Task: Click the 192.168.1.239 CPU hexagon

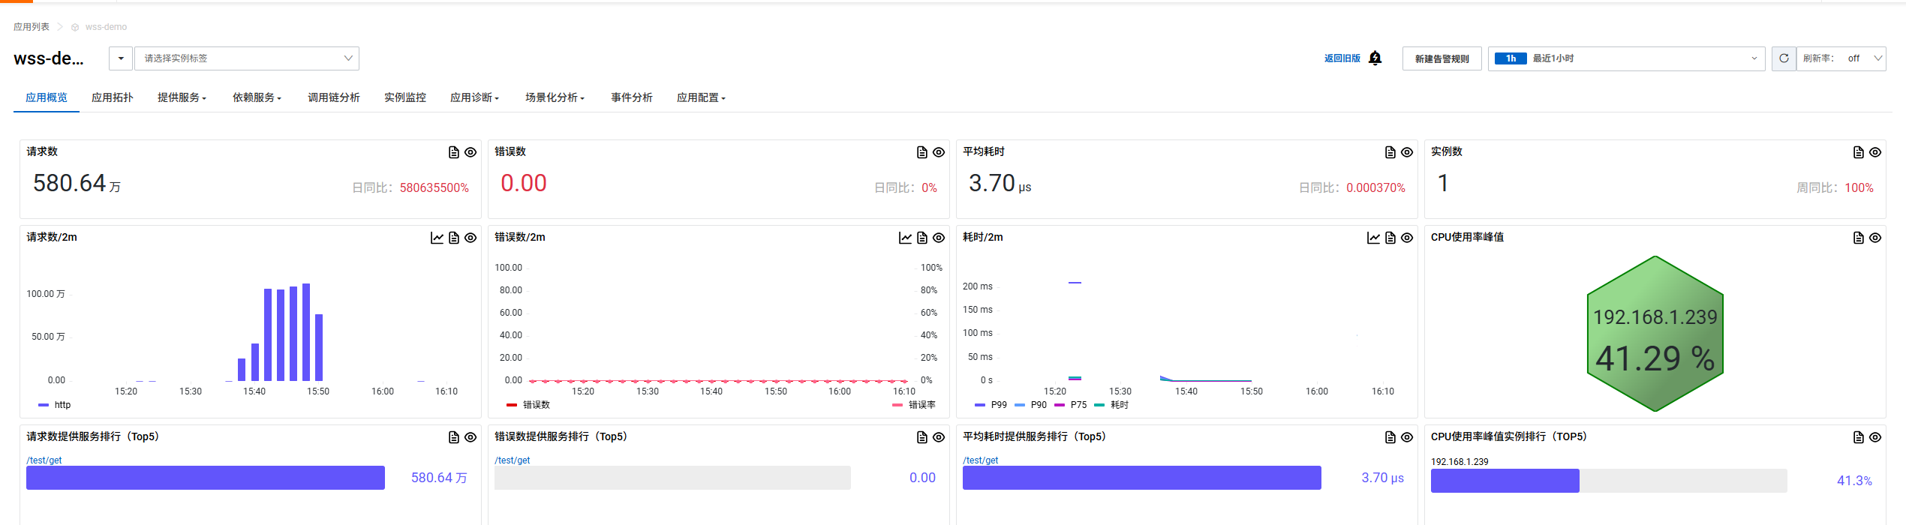Action: pos(1655,334)
